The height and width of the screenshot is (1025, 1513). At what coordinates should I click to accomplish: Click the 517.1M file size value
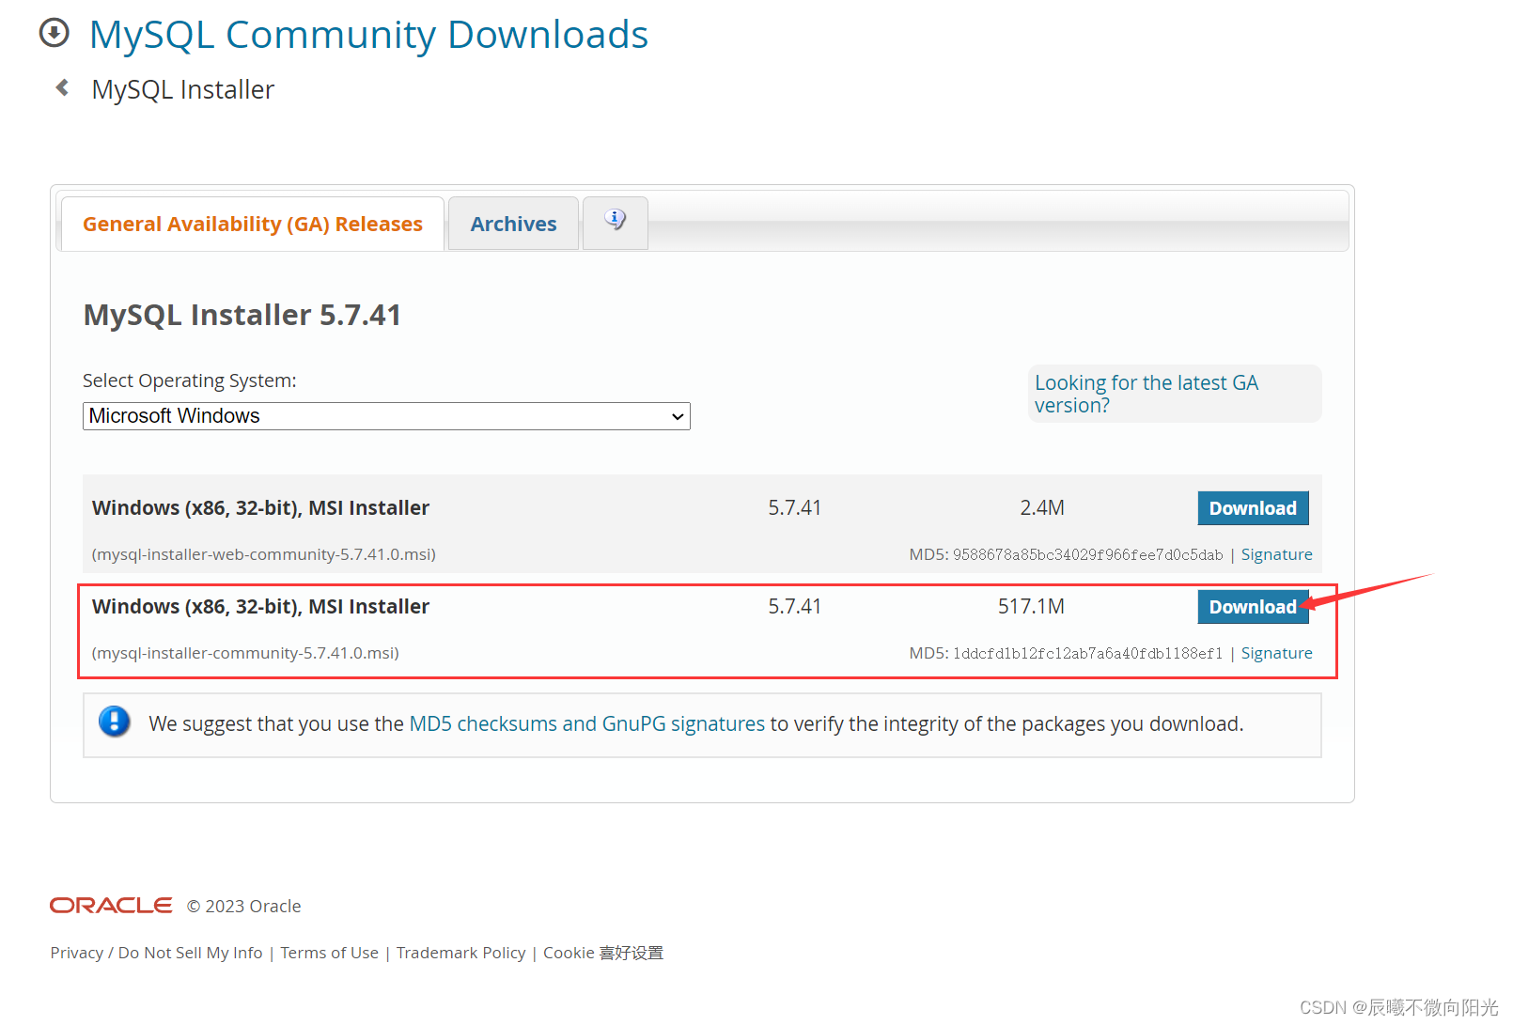pos(1031,607)
